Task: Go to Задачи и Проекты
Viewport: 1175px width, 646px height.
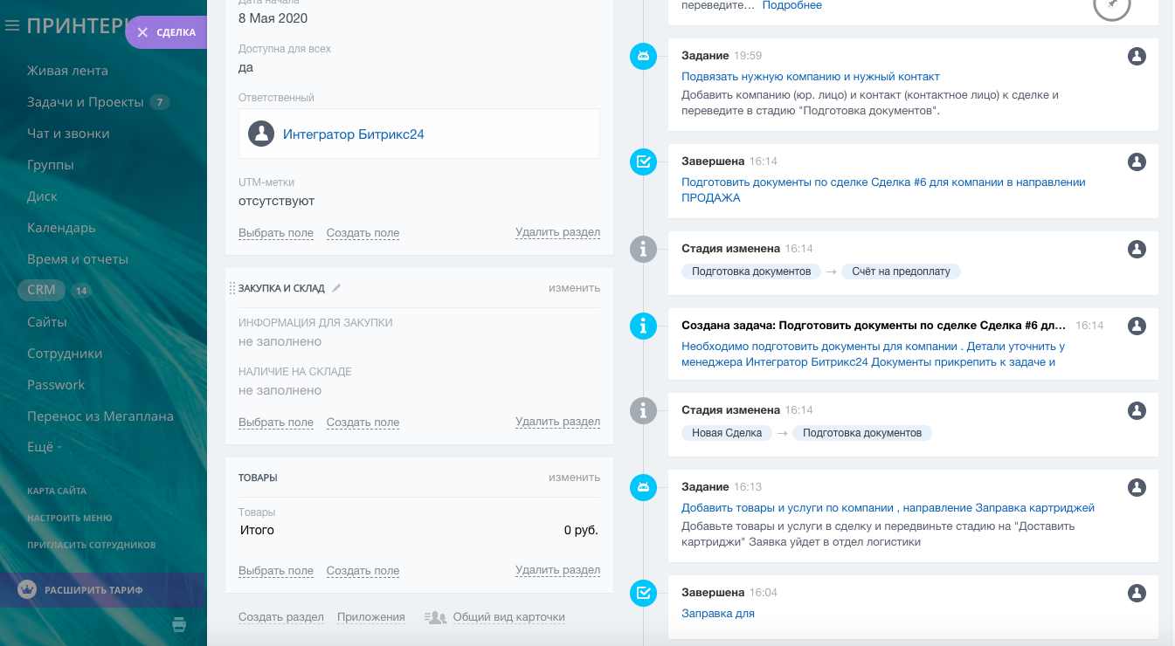Action: pyautogui.click(x=86, y=102)
